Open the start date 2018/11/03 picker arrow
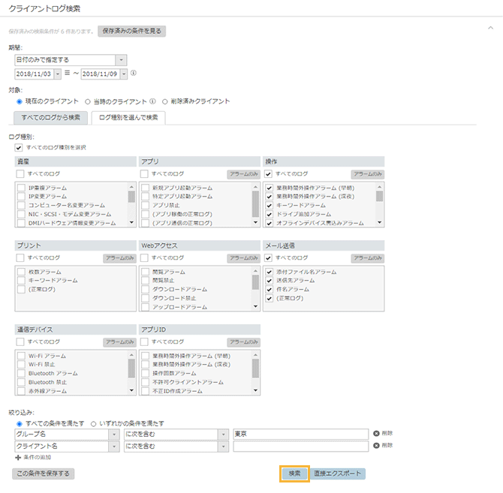503x493 pixels. pyautogui.click(x=58, y=74)
